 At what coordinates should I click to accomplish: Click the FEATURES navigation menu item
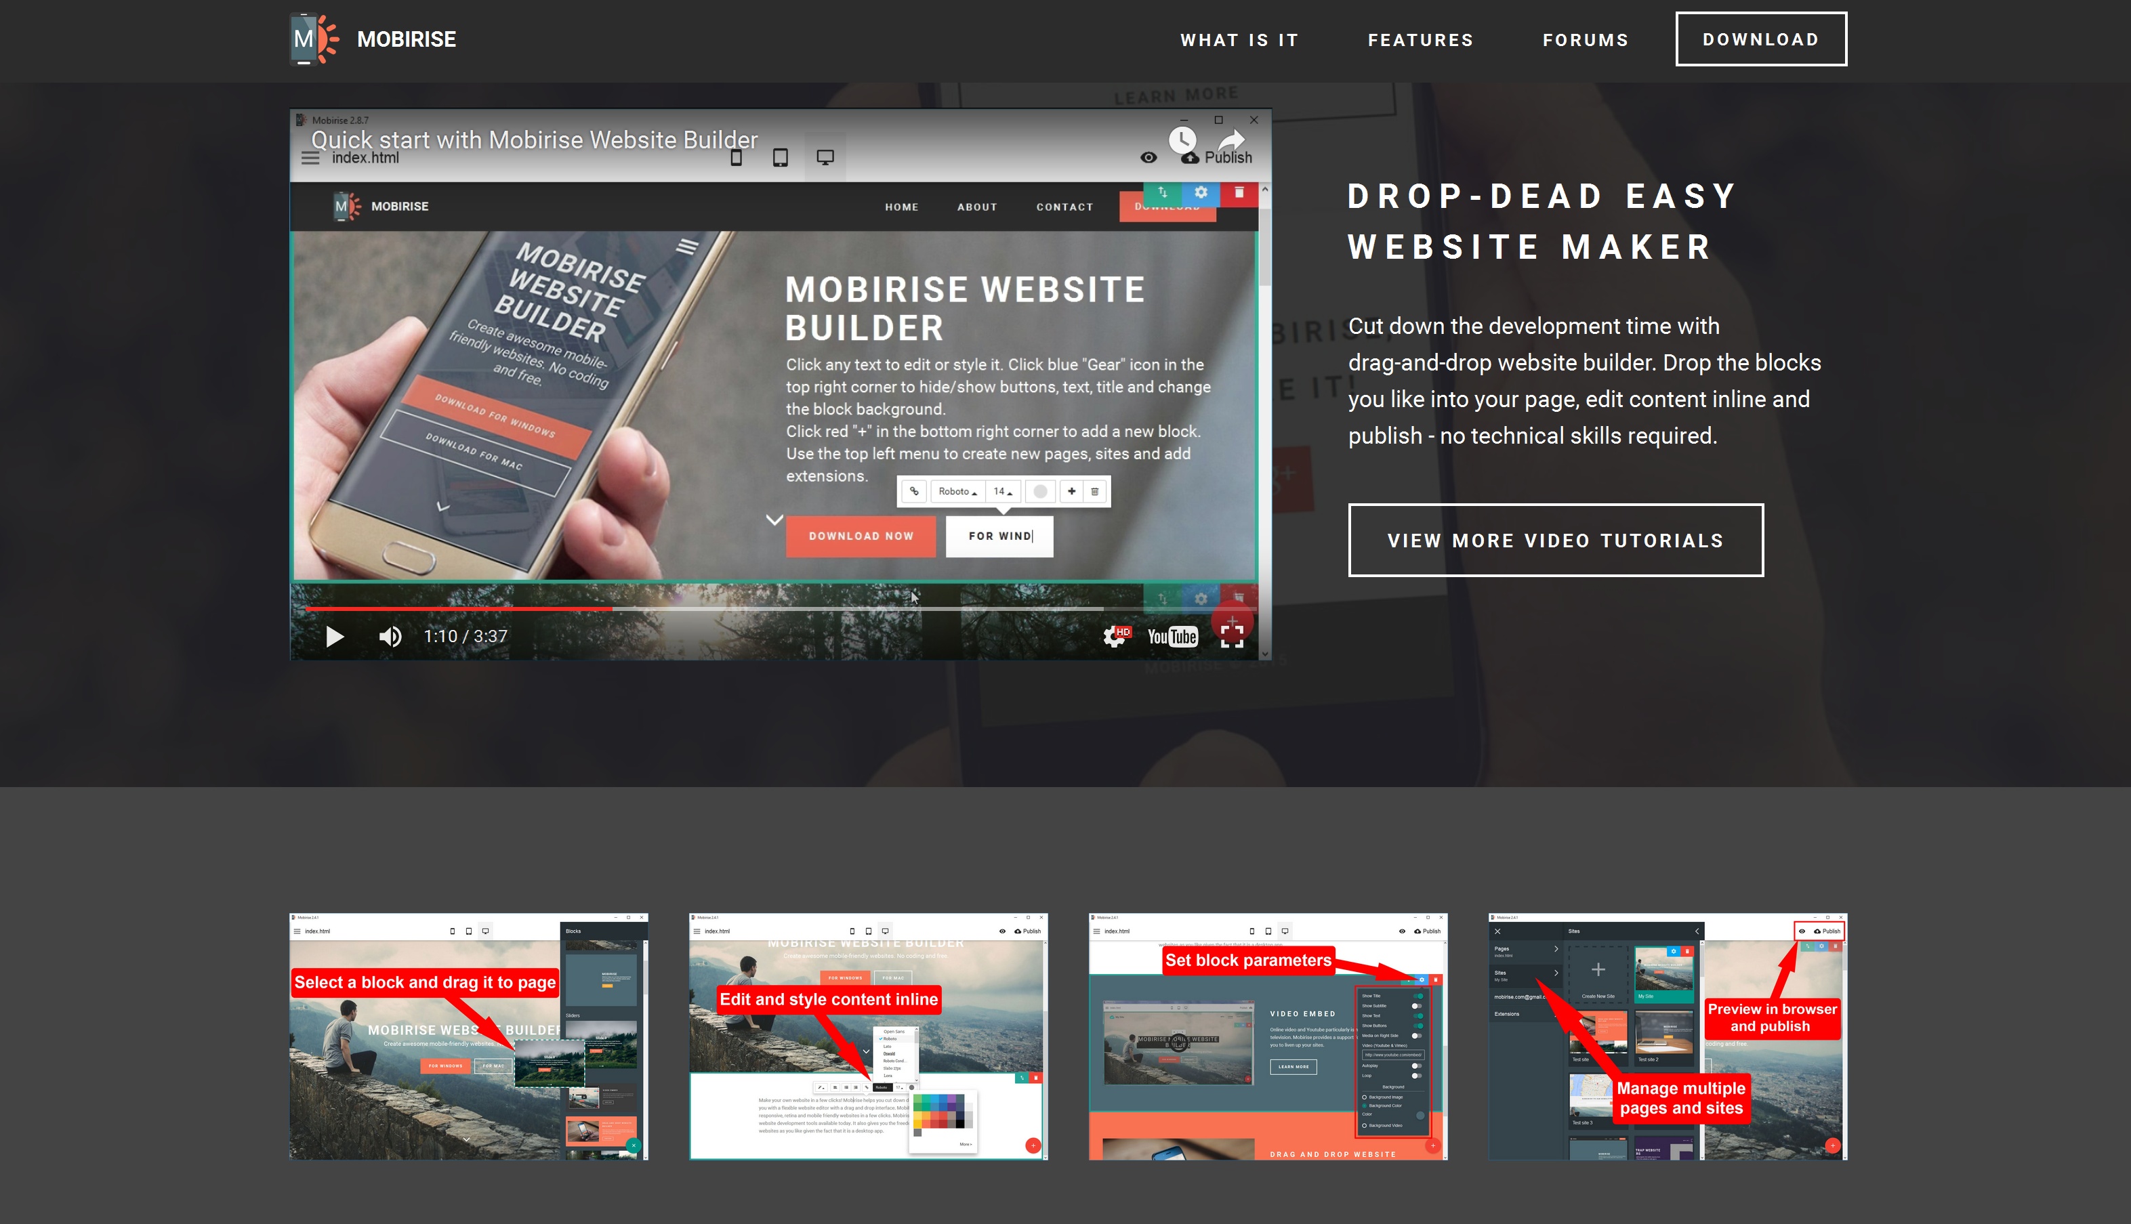point(1420,39)
